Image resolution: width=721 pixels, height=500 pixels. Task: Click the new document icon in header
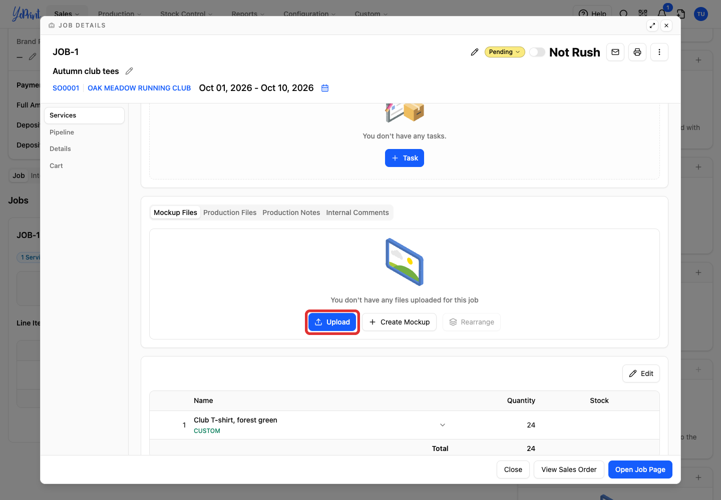(x=681, y=13)
